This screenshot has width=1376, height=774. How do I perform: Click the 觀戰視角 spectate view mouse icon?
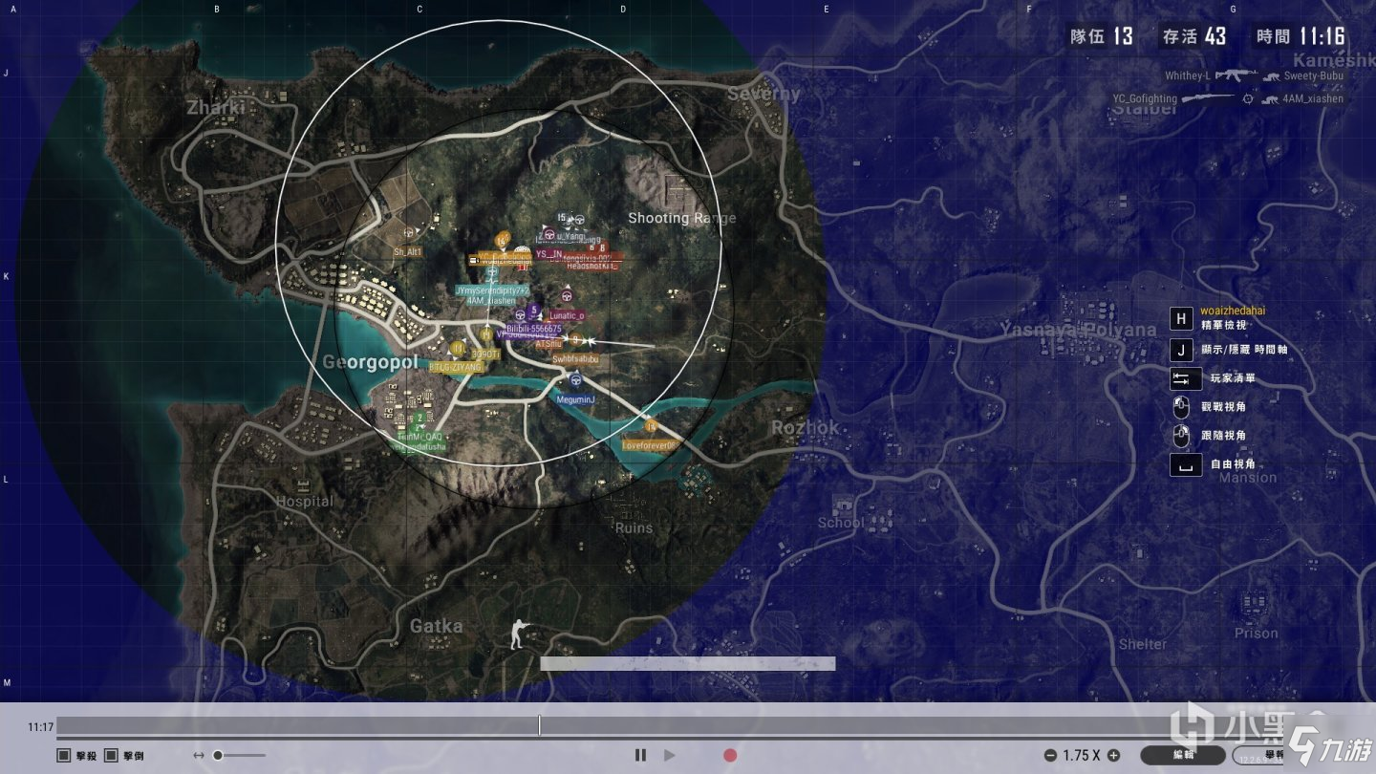pyautogui.click(x=1182, y=407)
